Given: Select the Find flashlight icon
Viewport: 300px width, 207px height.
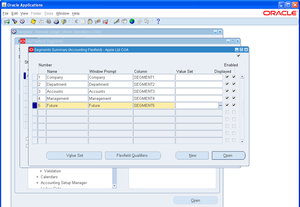Looking at the screenshot, I should [x=15, y=21].
